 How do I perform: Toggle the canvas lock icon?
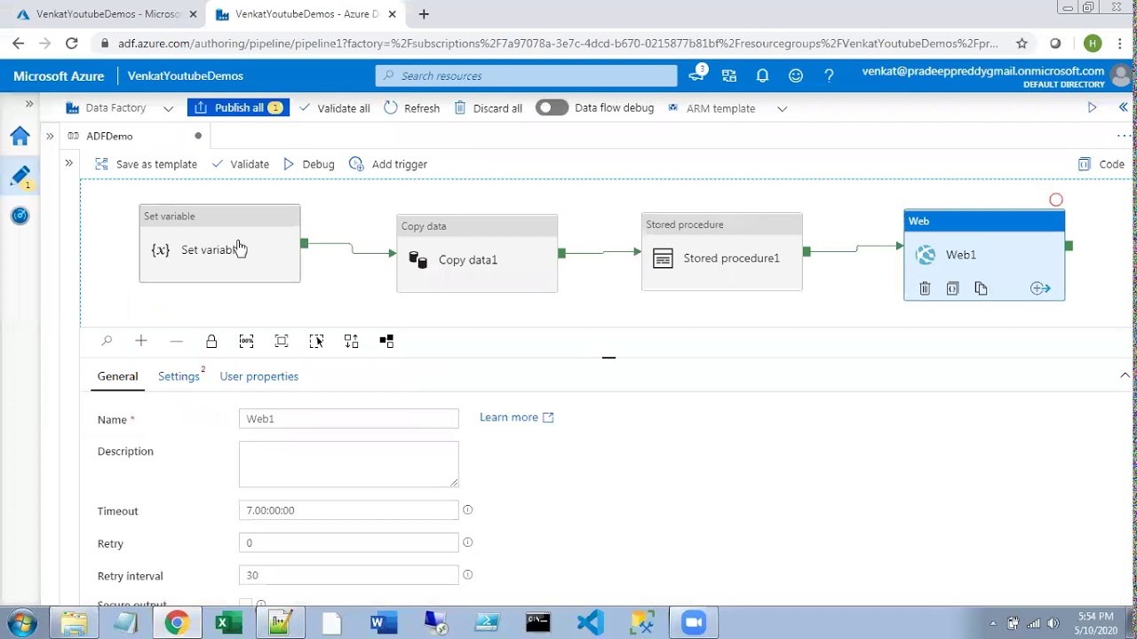click(211, 341)
